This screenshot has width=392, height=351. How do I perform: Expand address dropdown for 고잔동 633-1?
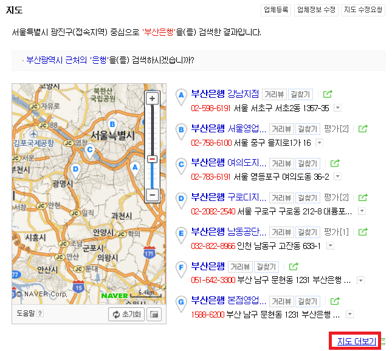point(330,245)
